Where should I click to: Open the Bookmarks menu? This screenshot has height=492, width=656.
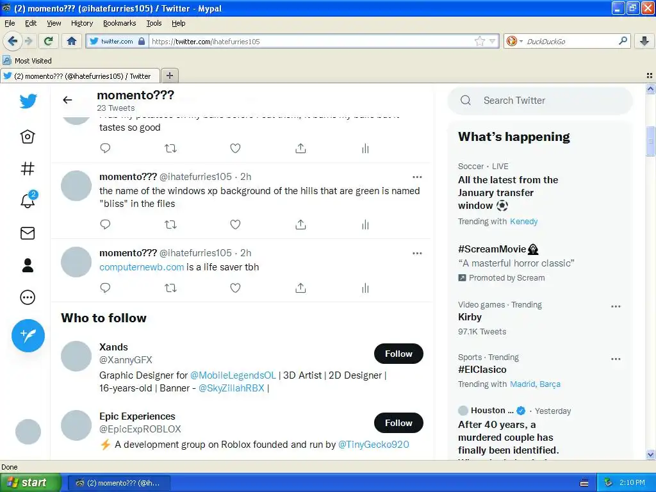[x=119, y=23]
